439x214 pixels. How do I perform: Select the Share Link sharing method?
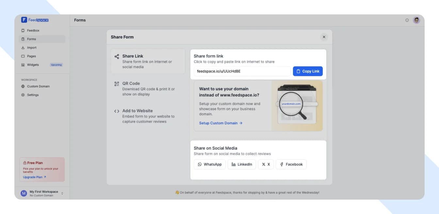tap(133, 56)
